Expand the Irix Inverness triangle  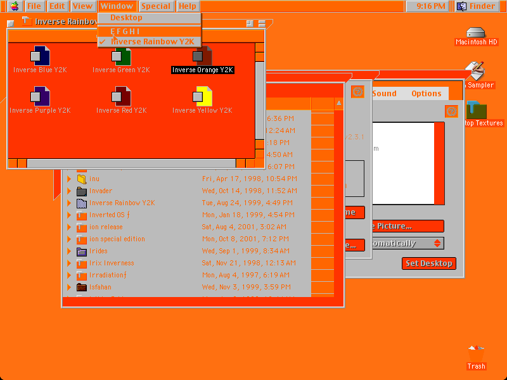[69, 263]
